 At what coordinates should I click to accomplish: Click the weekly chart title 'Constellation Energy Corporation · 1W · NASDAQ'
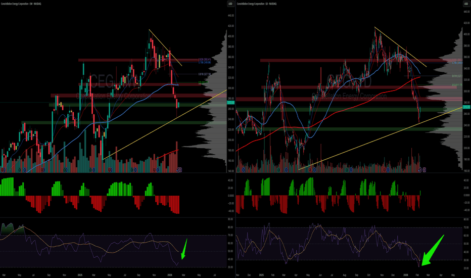point(21,4)
